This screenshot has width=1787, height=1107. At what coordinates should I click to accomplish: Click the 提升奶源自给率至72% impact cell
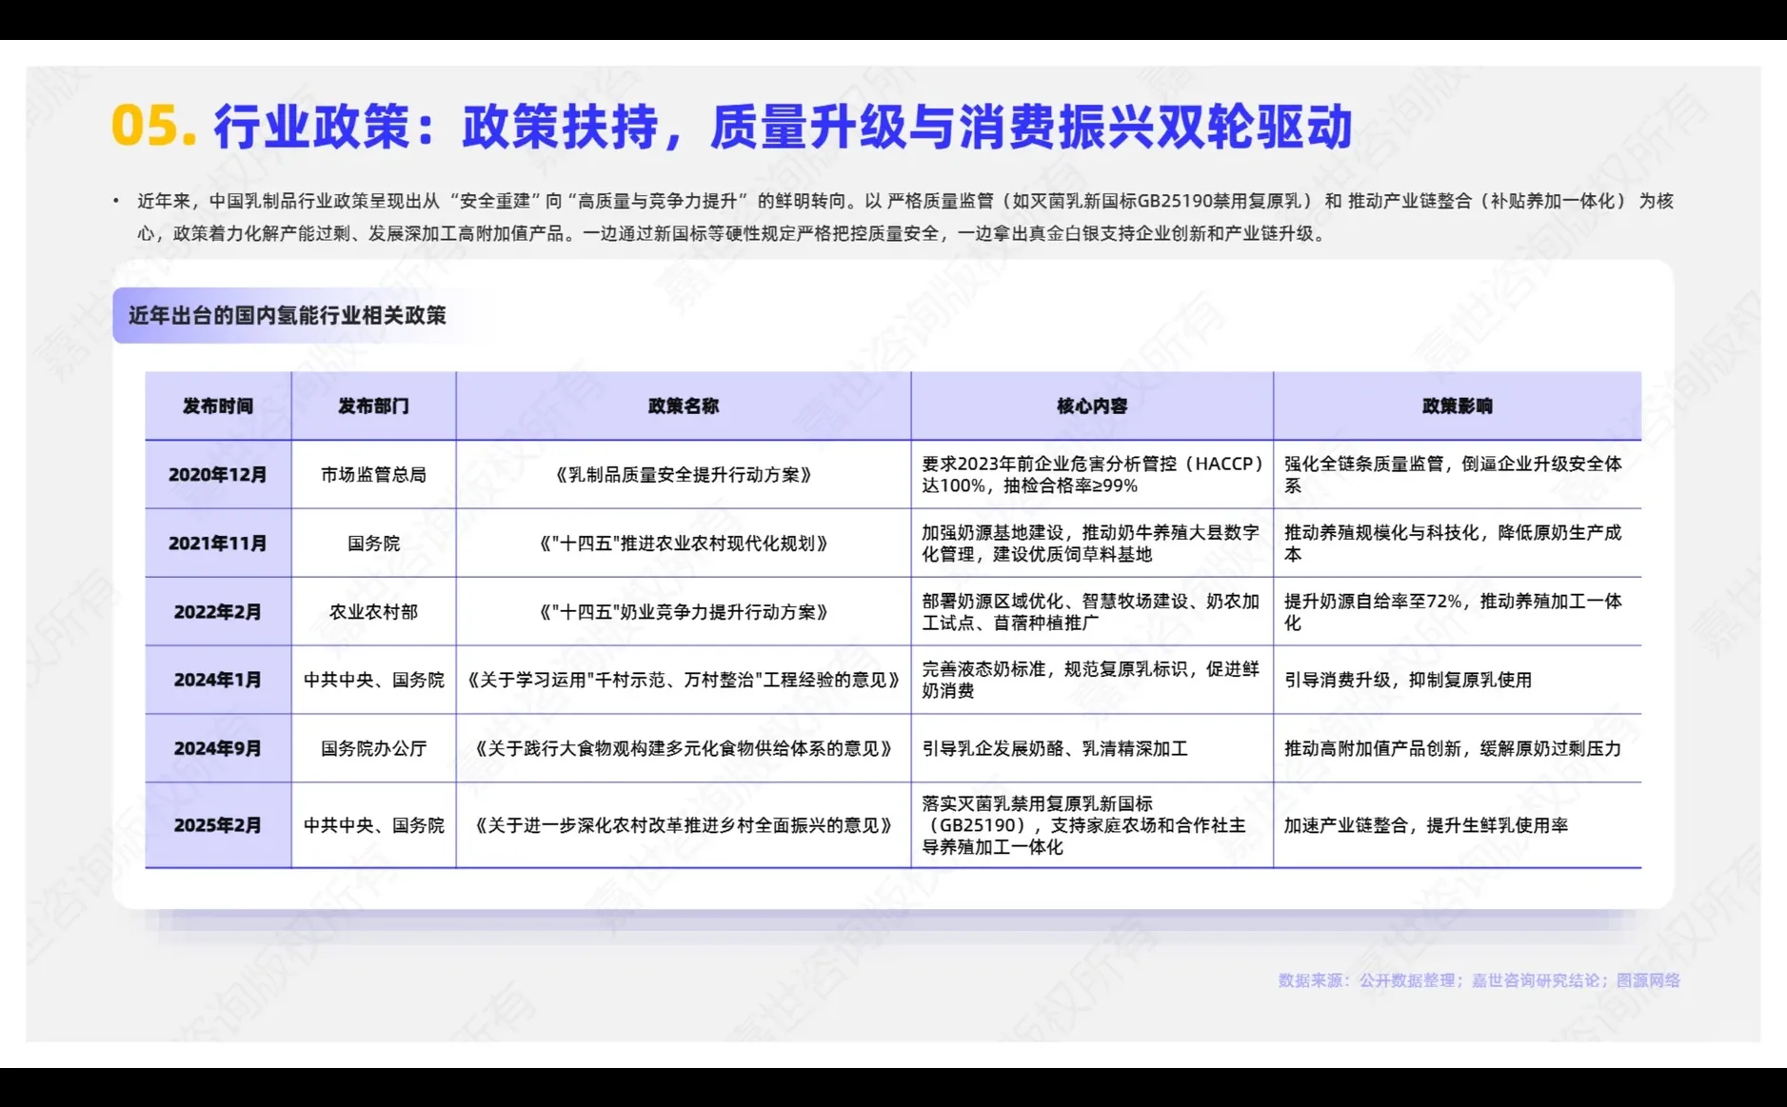click(1456, 613)
